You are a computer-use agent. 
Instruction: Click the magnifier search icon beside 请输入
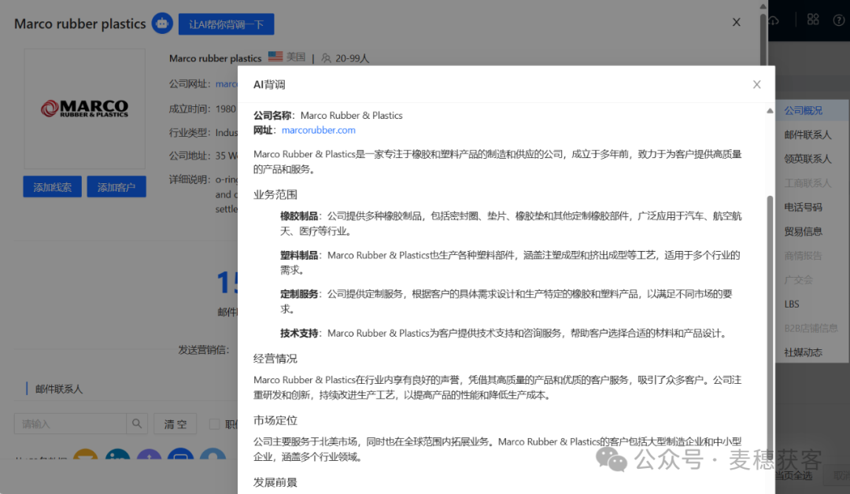click(137, 424)
